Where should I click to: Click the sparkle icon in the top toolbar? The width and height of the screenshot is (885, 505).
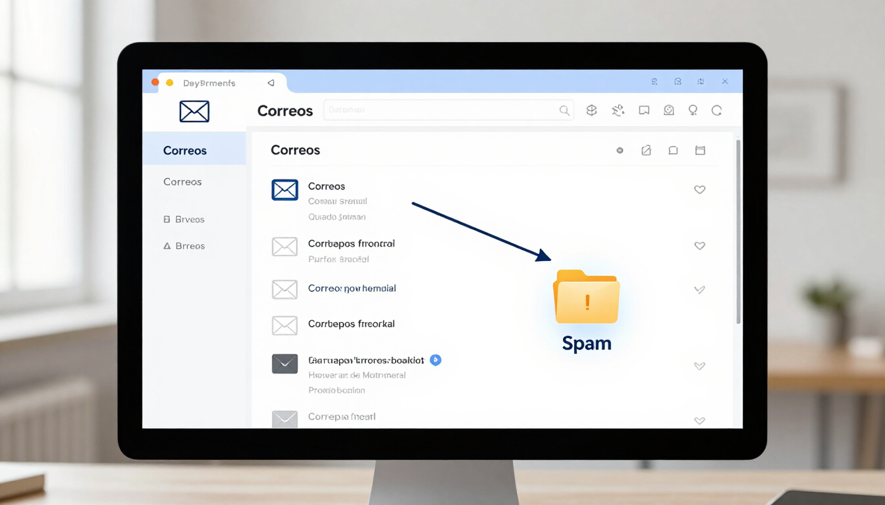618,110
